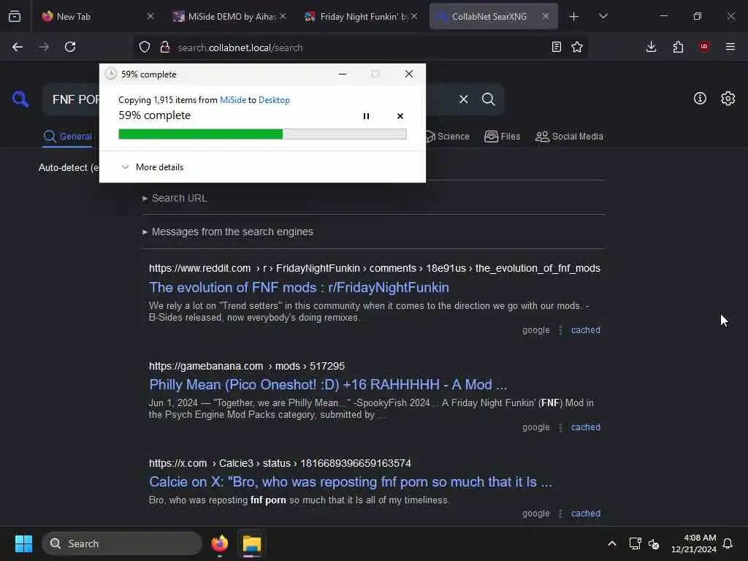The image size is (748, 561).
Task: Open MiSide source folder link
Action: click(233, 99)
